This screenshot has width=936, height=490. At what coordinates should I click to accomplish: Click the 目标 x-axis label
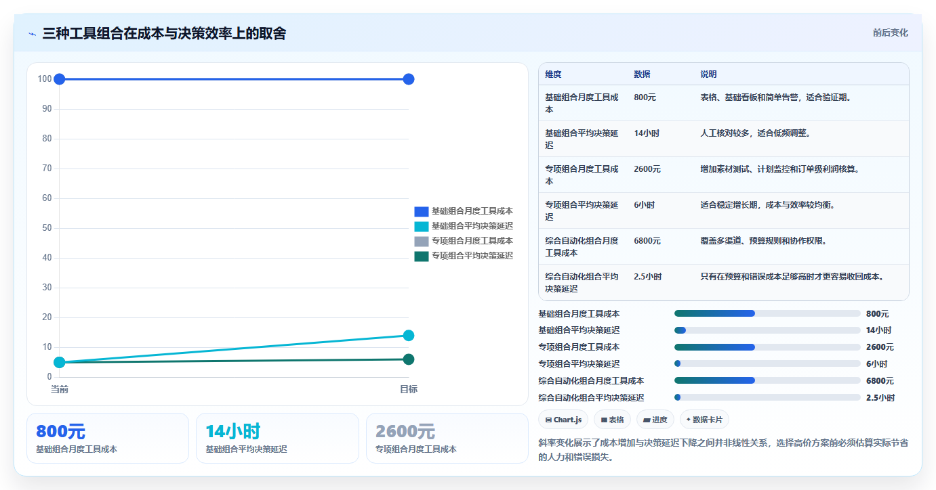tap(409, 389)
